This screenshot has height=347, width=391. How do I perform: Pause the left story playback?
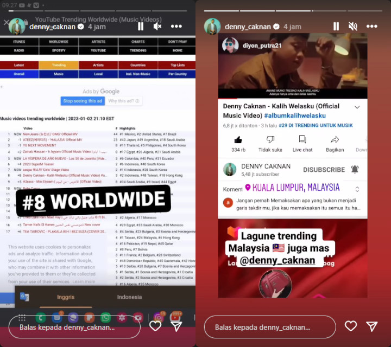pyautogui.click(x=141, y=26)
